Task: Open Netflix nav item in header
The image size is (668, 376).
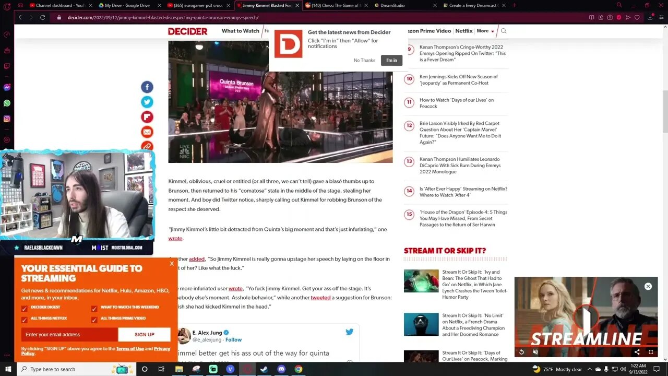Action: [463, 31]
